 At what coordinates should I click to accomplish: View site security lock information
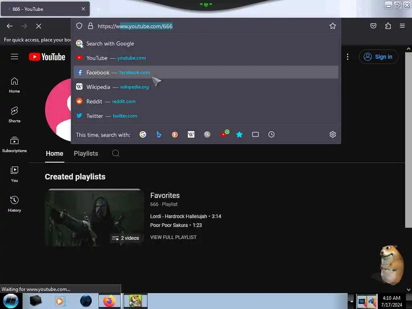click(x=91, y=26)
